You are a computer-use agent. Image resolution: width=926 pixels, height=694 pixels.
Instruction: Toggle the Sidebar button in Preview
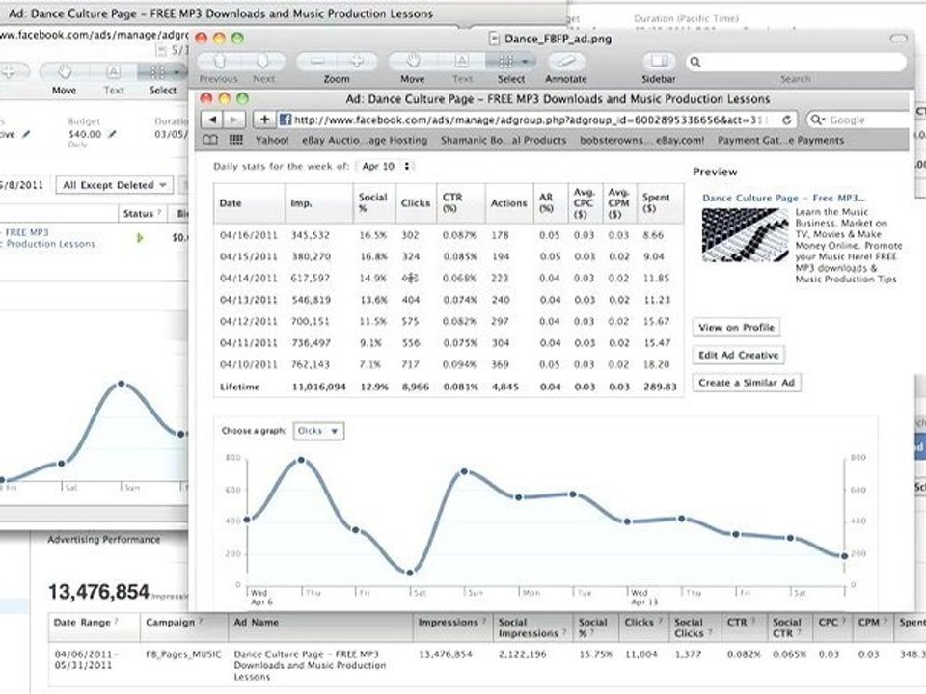659,61
